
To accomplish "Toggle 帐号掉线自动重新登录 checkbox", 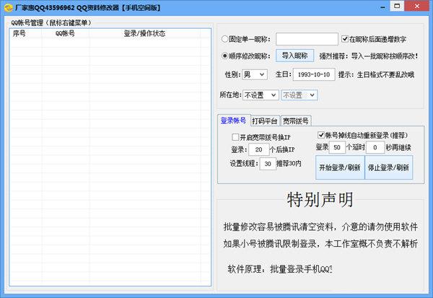I will pos(321,135).
